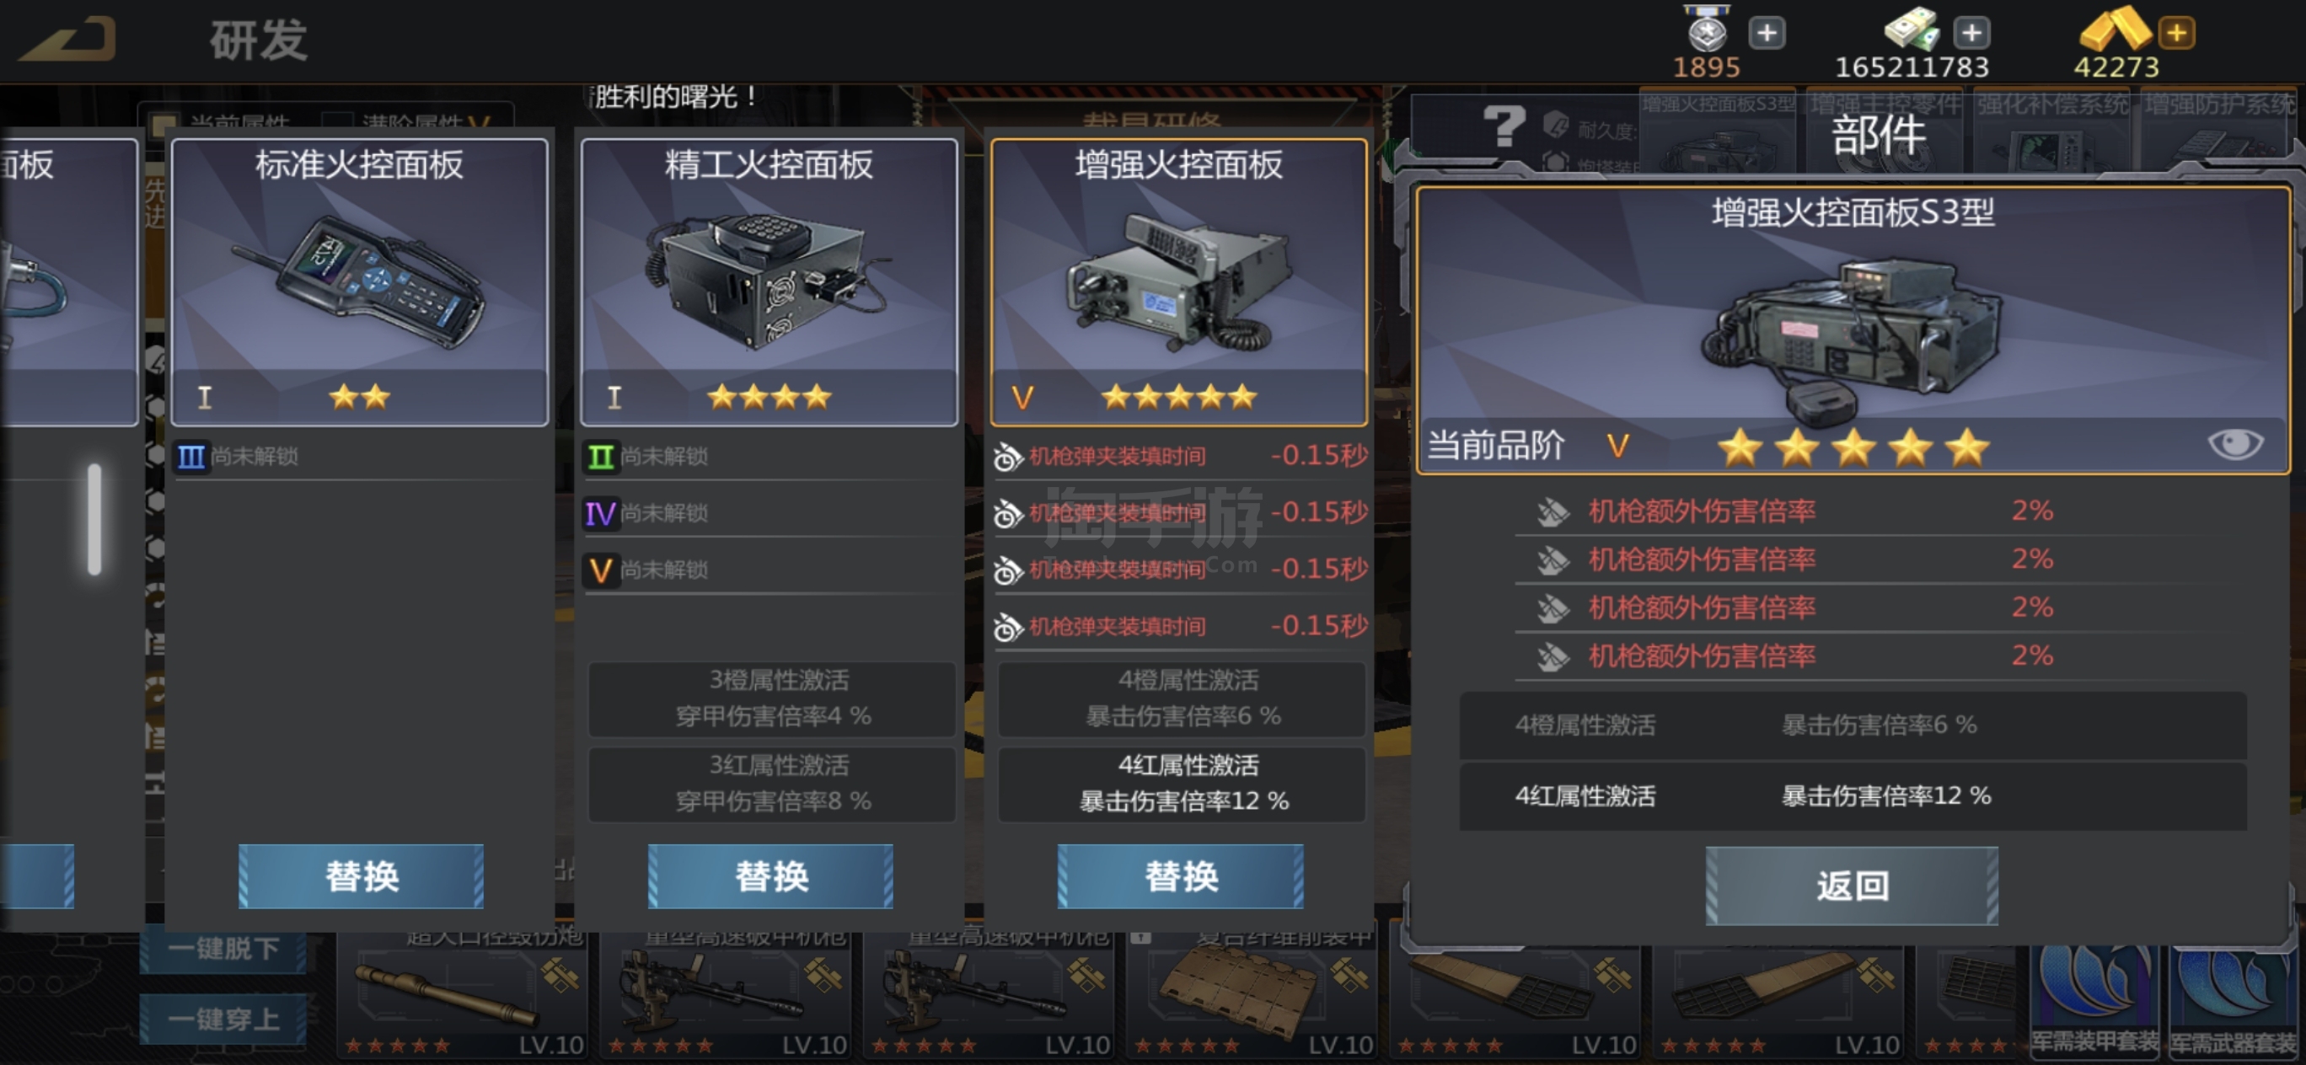
Task: Toggle the eye icon on 增强火控面板S3型 card
Action: pos(2235,444)
